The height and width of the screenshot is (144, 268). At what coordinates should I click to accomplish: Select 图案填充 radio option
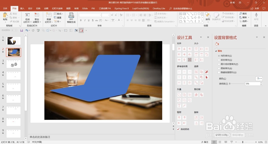coord(219,68)
